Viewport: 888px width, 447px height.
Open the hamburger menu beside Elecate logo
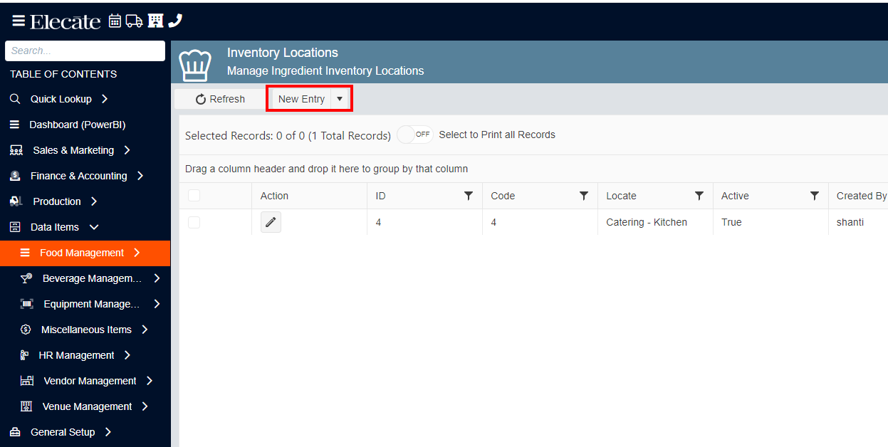pyautogui.click(x=19, y=21)
